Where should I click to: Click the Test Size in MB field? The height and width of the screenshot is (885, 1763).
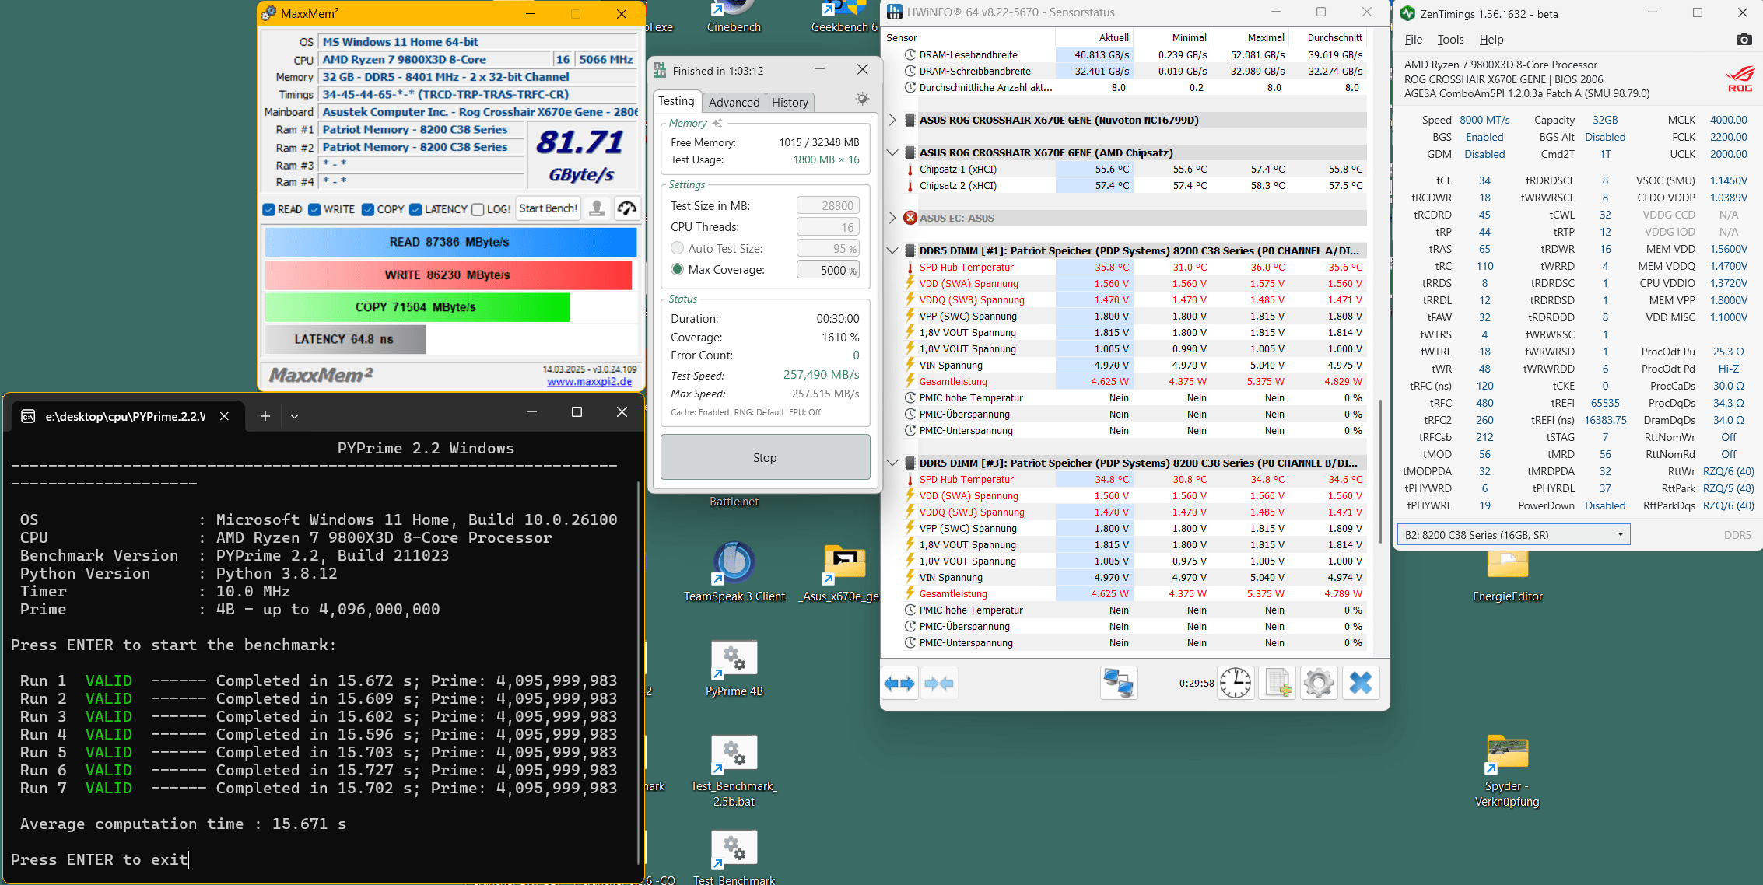pyautogui.click(x=828, y=205)
